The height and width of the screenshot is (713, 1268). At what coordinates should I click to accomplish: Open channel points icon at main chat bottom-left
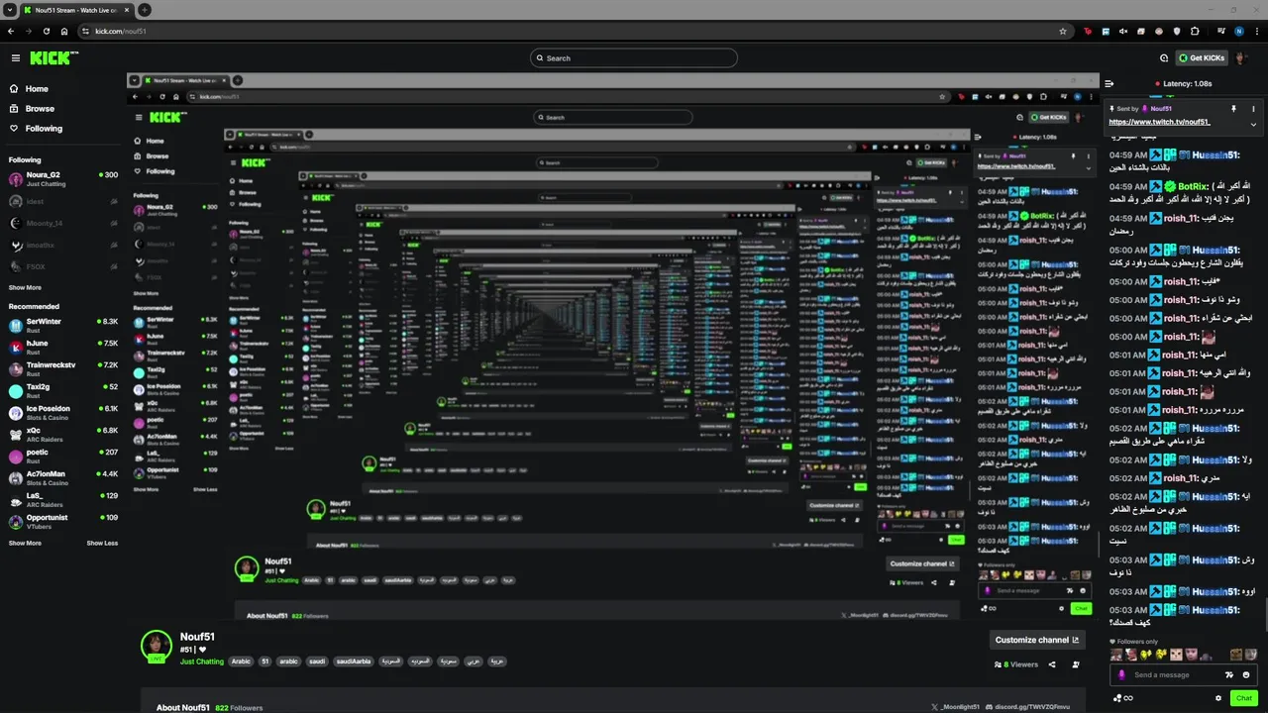(x=1123, y=698)
